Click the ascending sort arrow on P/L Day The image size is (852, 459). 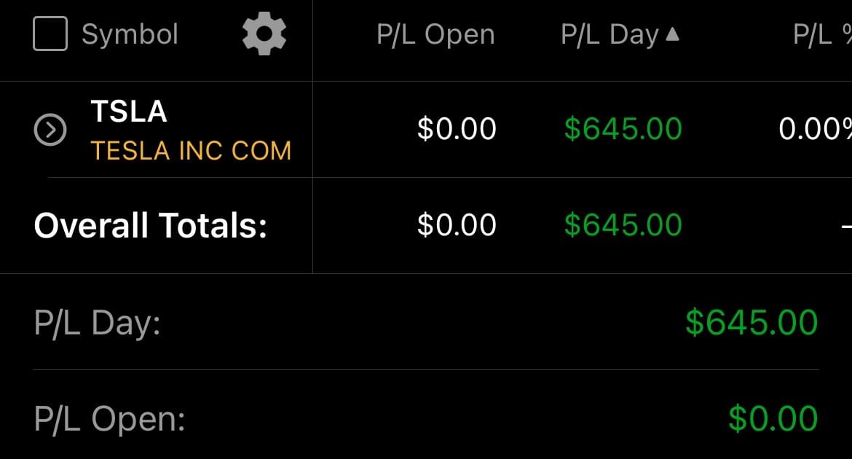coord(672,34)
